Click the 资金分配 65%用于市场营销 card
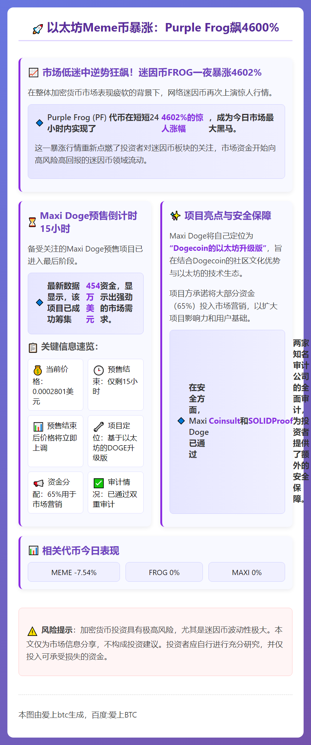311x745 pixels. click(56, 493)
